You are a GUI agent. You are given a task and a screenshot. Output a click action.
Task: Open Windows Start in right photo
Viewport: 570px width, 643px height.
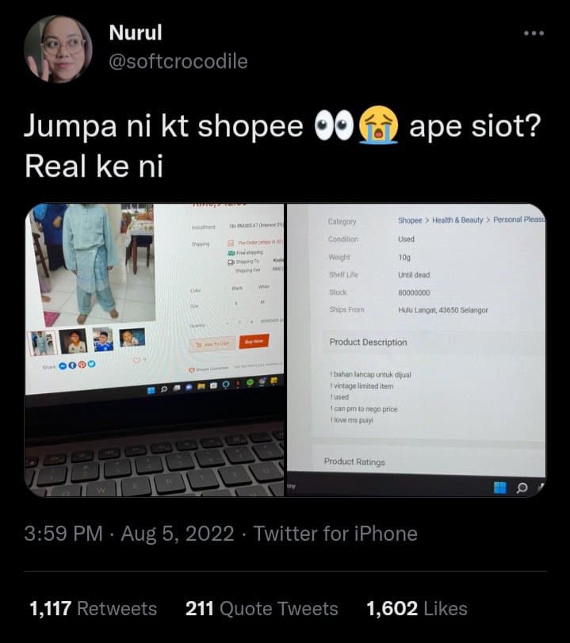tap(500, 487)
